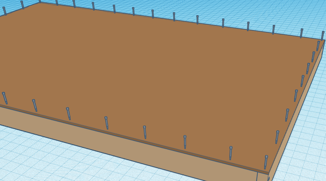The height and width of the screenshot is (181, 326).
Task: Click the leftmost nail along the front edge
Action: pos(5,98)
